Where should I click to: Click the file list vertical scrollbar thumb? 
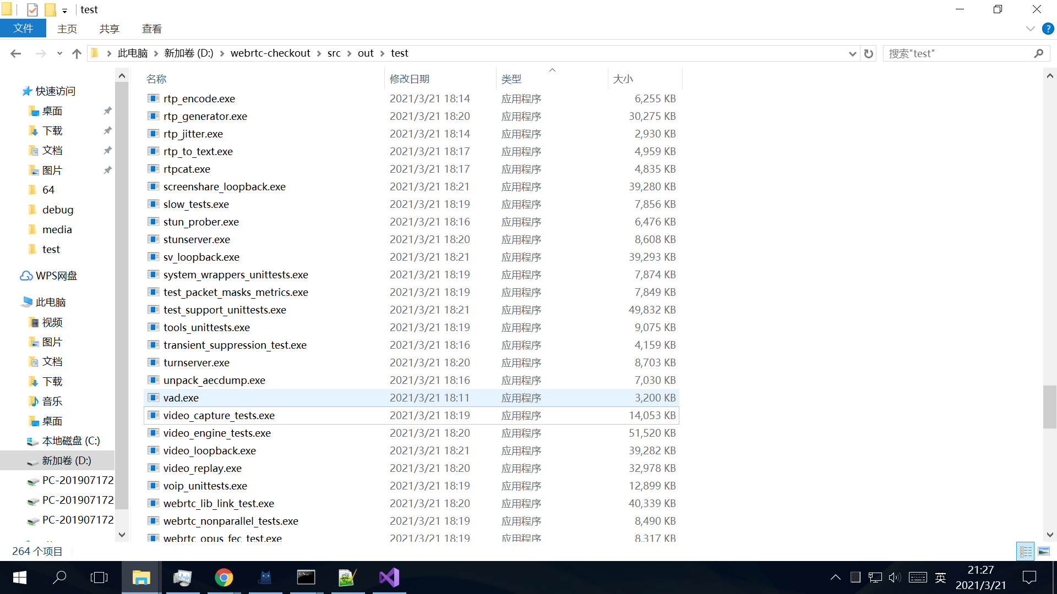(1049, 407)
